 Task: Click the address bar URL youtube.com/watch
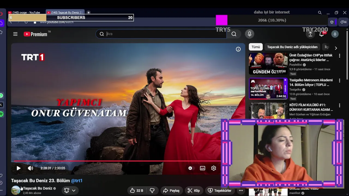pyautogui.click(x=57, y=22)
